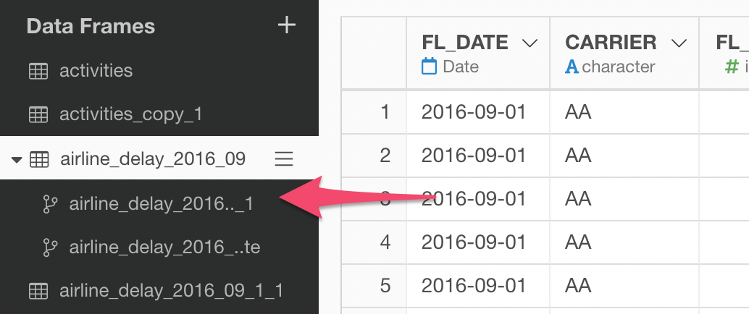Image resolution: width=749 pixels, height=314 pixels.
Task: Click table icon next to activities
Action: [x=38, y=71]
